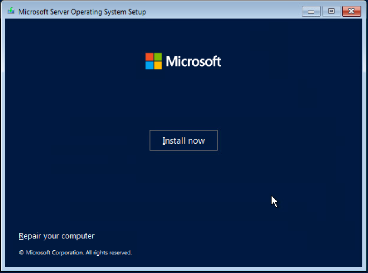Click the Microsoft wordmark text
Viewport: 368px width, 273px height.
click(193, 61)
